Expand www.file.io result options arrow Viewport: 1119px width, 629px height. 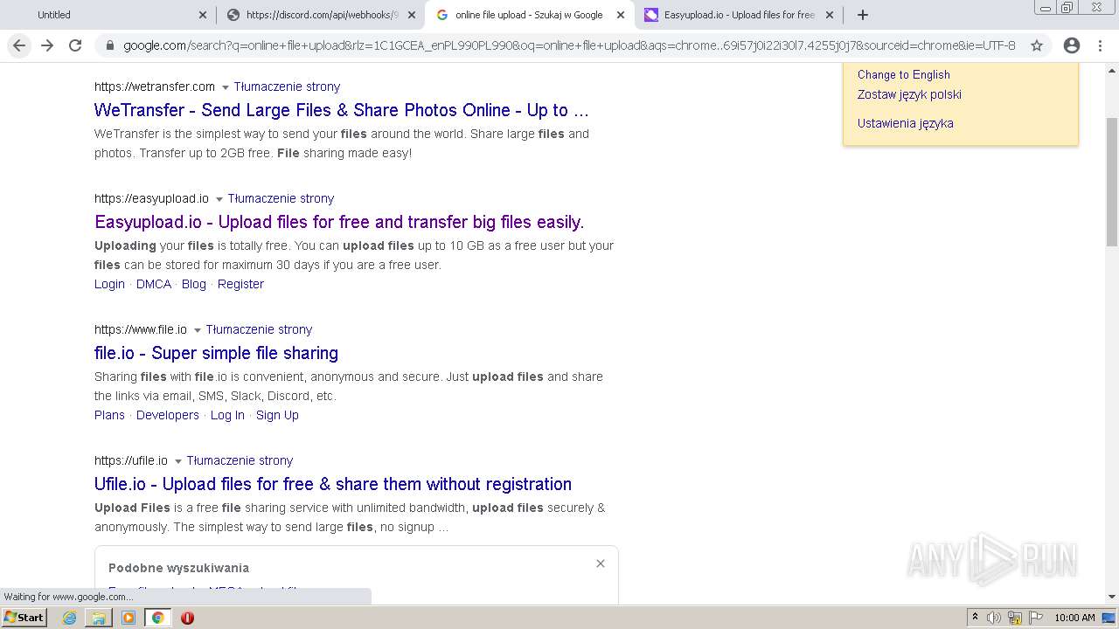click(x=197, y=330)
